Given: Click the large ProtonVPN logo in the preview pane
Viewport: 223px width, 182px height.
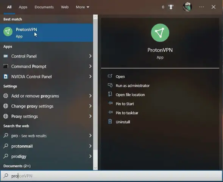Looking at the screenshot, I should (160, 33).
